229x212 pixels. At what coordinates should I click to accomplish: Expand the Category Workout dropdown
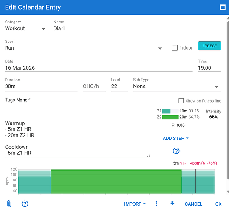click(26, 28)
